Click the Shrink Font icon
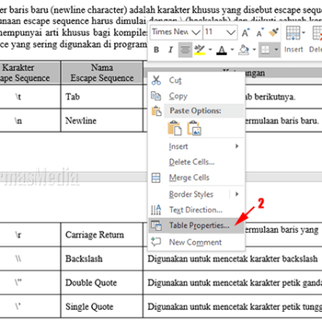322x322 pixels. click(259, 33)
